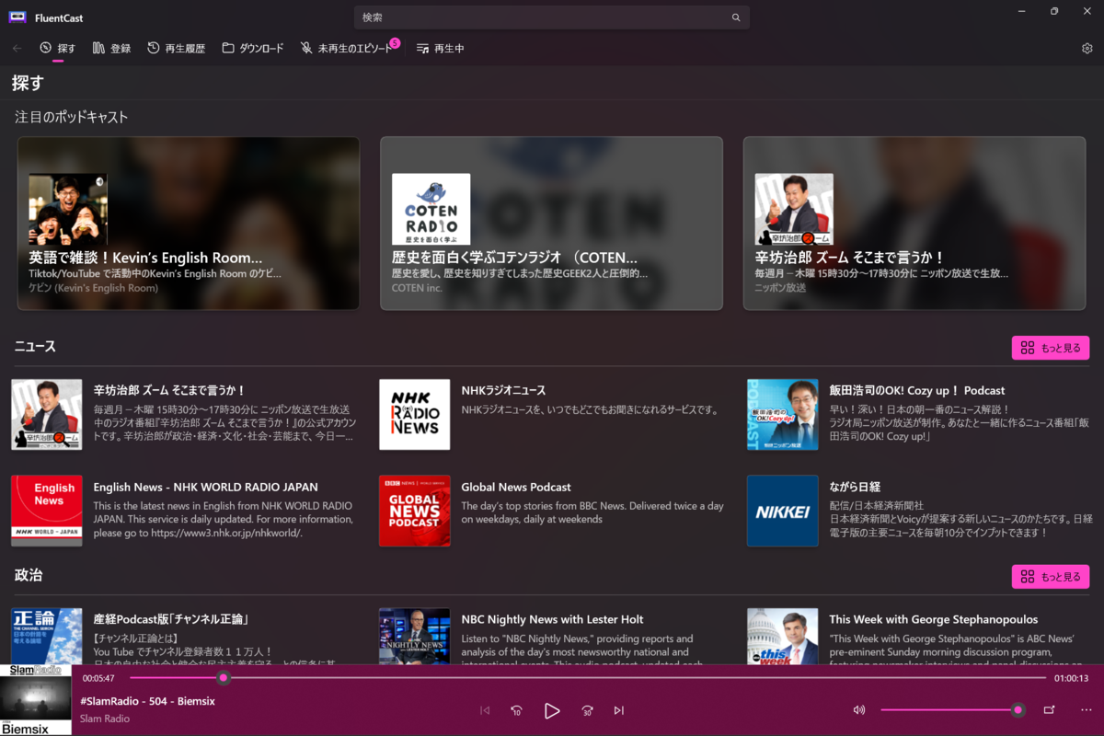Screen dimensions: 1104x736
Task: Open featured 辛坊治郎 ズーム card
Action: tap(914, 224)
